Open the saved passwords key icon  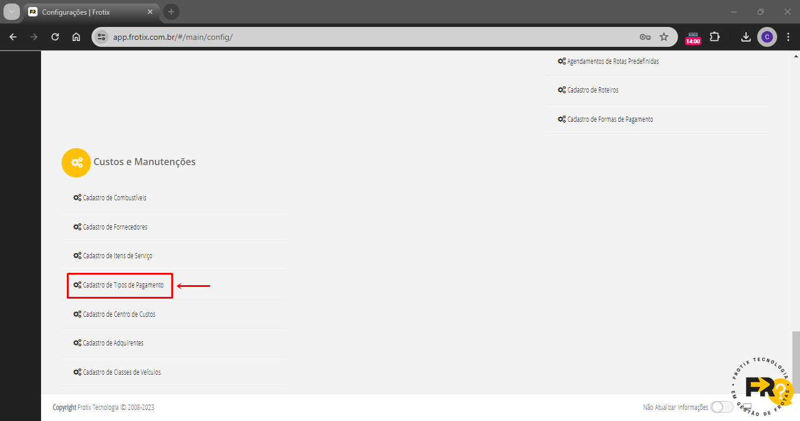pyautogui.click(x=645, y=37)
